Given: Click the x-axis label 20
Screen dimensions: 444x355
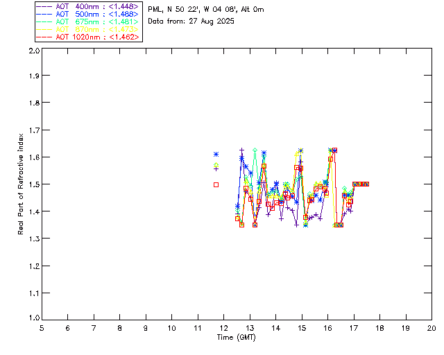Looking at the screenshot, I should click(432, 328).
